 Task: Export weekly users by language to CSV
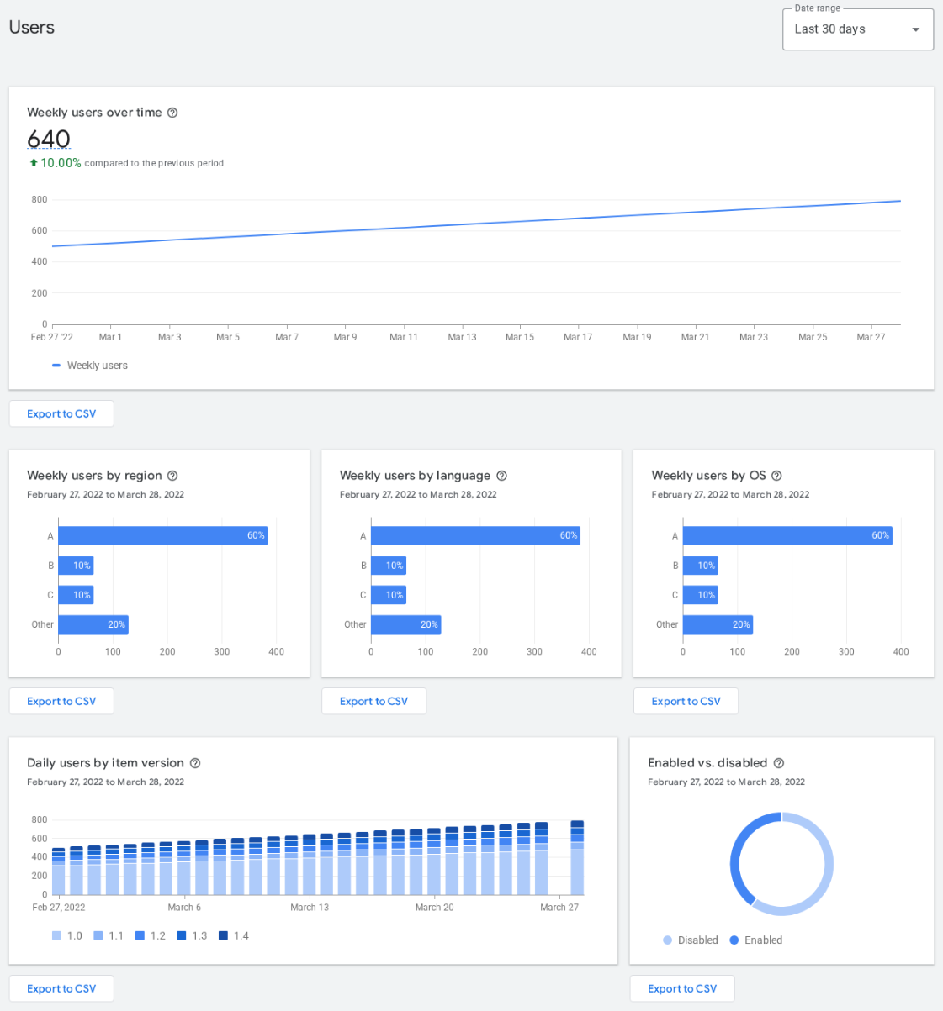(x=373, y=701)
